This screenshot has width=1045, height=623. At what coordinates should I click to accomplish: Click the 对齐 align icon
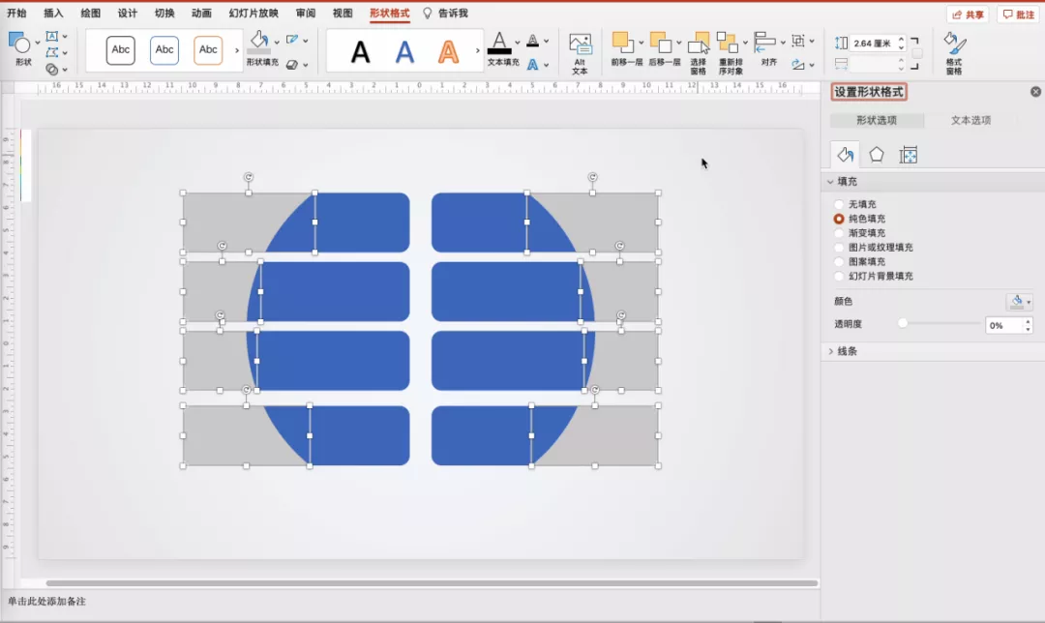click(x=765, y=43)
